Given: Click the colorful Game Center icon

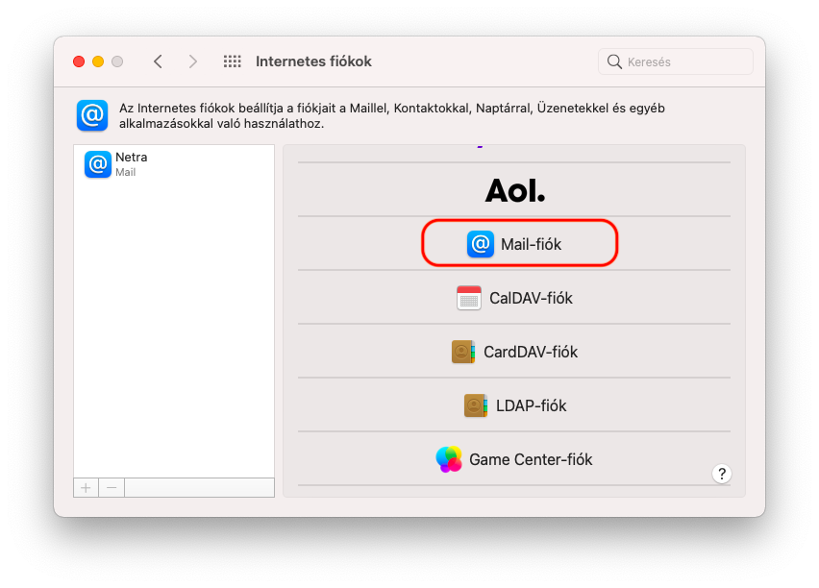Looking at the screenshot, I should coord(448,459).
